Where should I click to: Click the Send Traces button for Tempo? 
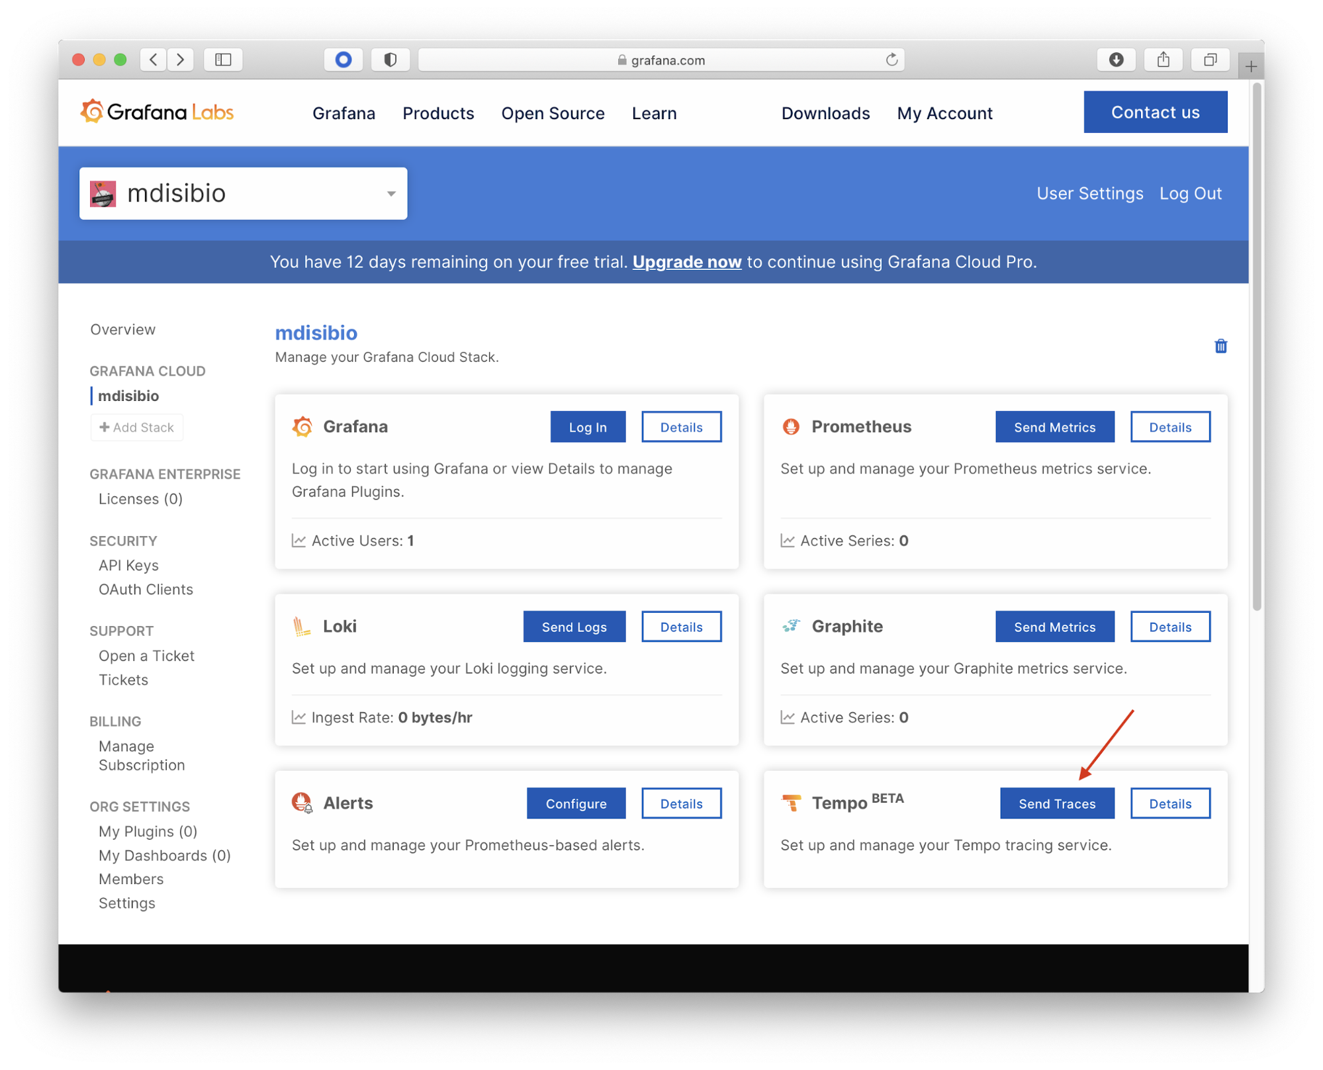pyautogui.click(x=1056, y=803)
